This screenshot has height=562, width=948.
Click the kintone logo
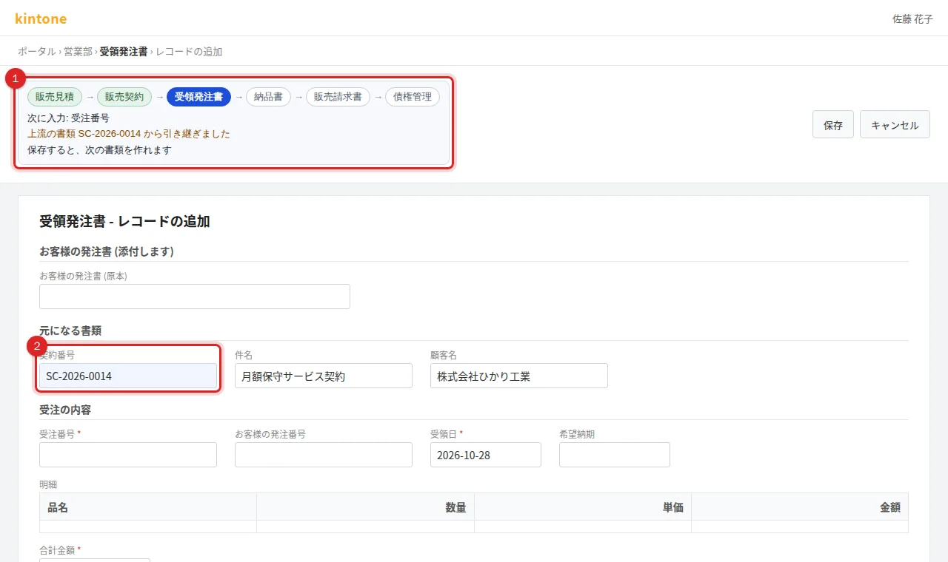coord(41,18)
